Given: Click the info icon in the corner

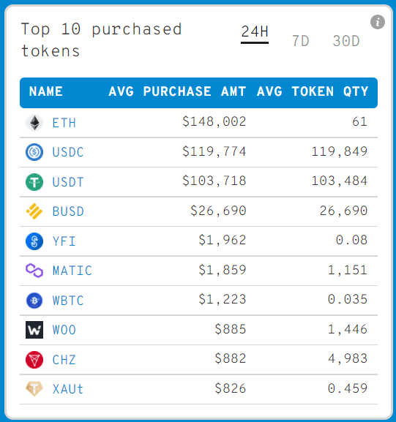Looking at the screenshot, I should tap(378, 22).
